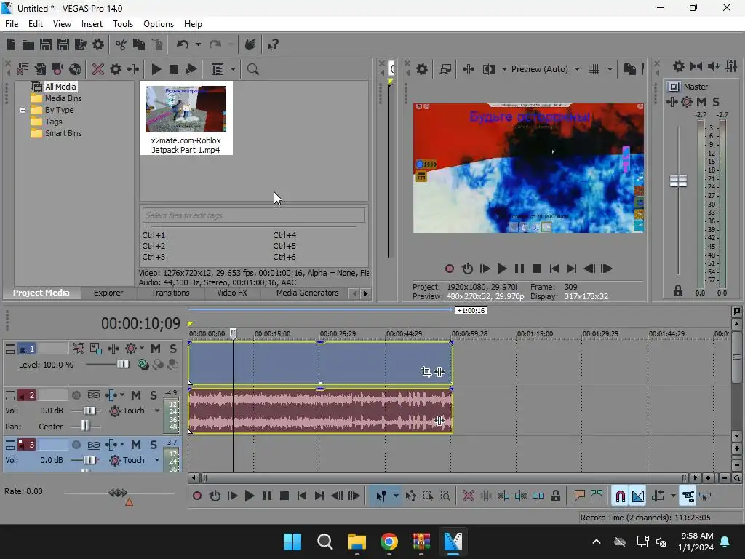Toggle automatic crossfades button

pyautogui.click(x=637, y=496)
